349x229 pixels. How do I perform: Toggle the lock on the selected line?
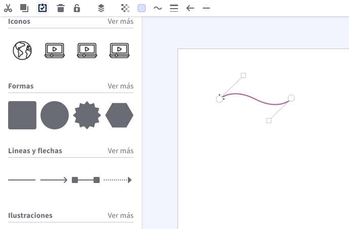pyautogui.click(x=77, y=8)
